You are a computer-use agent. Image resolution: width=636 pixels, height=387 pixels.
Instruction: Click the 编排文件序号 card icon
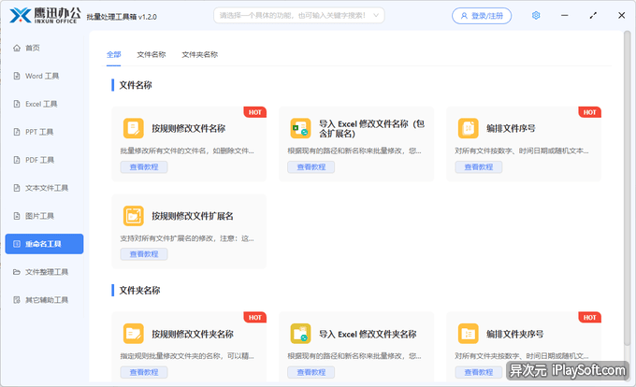tap(468, 128)
